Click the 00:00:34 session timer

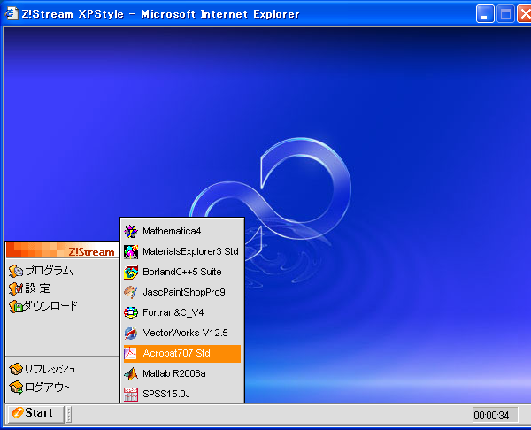(495, 415)
